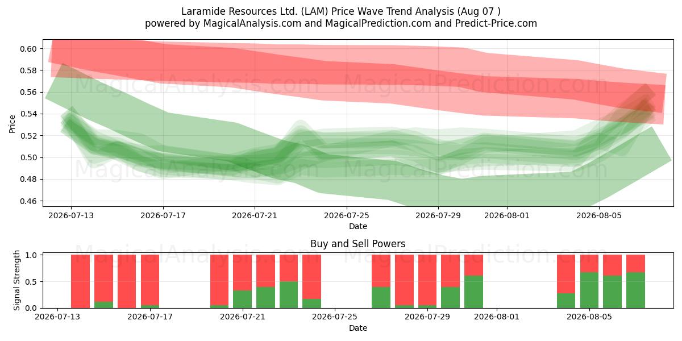This screenshot has height=341, width=682.
Task: Click the 'Price' y-axis label
Action: pyautogui.click(x=13, y=123)
